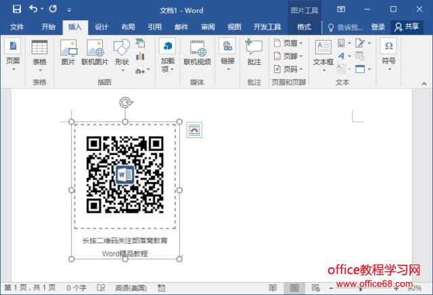The image size is (433, 295).
Task: Redo the last action in the title bar
Action: click(53, 9)
